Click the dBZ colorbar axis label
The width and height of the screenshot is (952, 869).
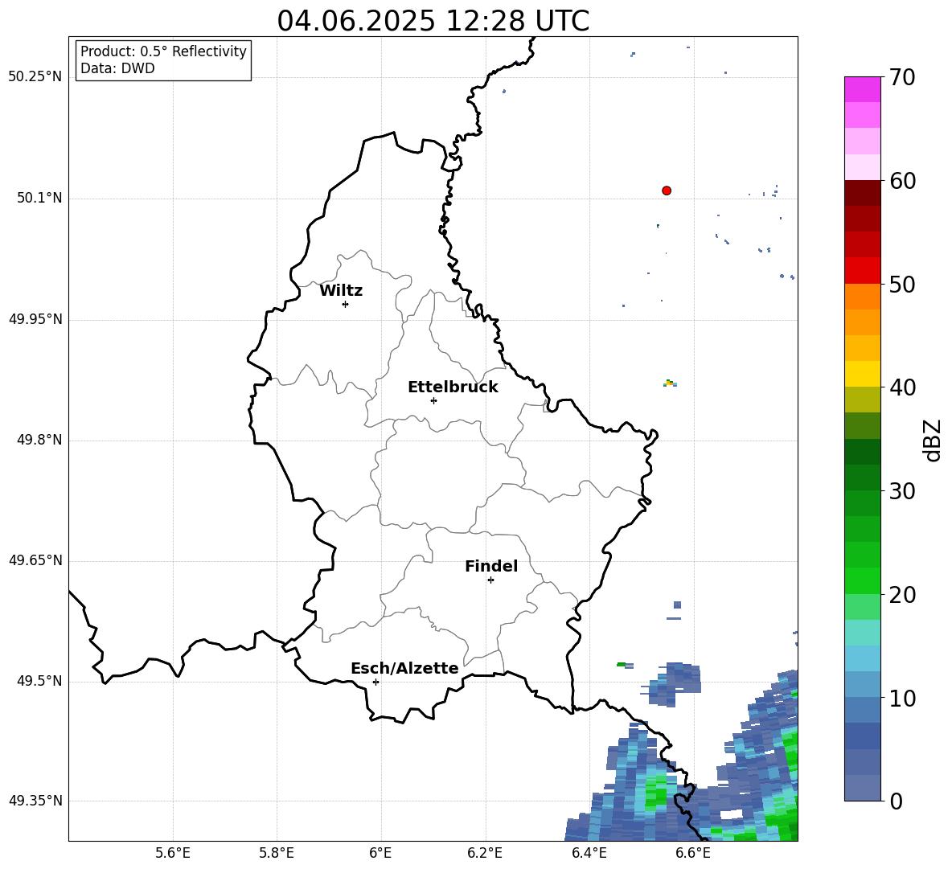click(x=932, y=440)
